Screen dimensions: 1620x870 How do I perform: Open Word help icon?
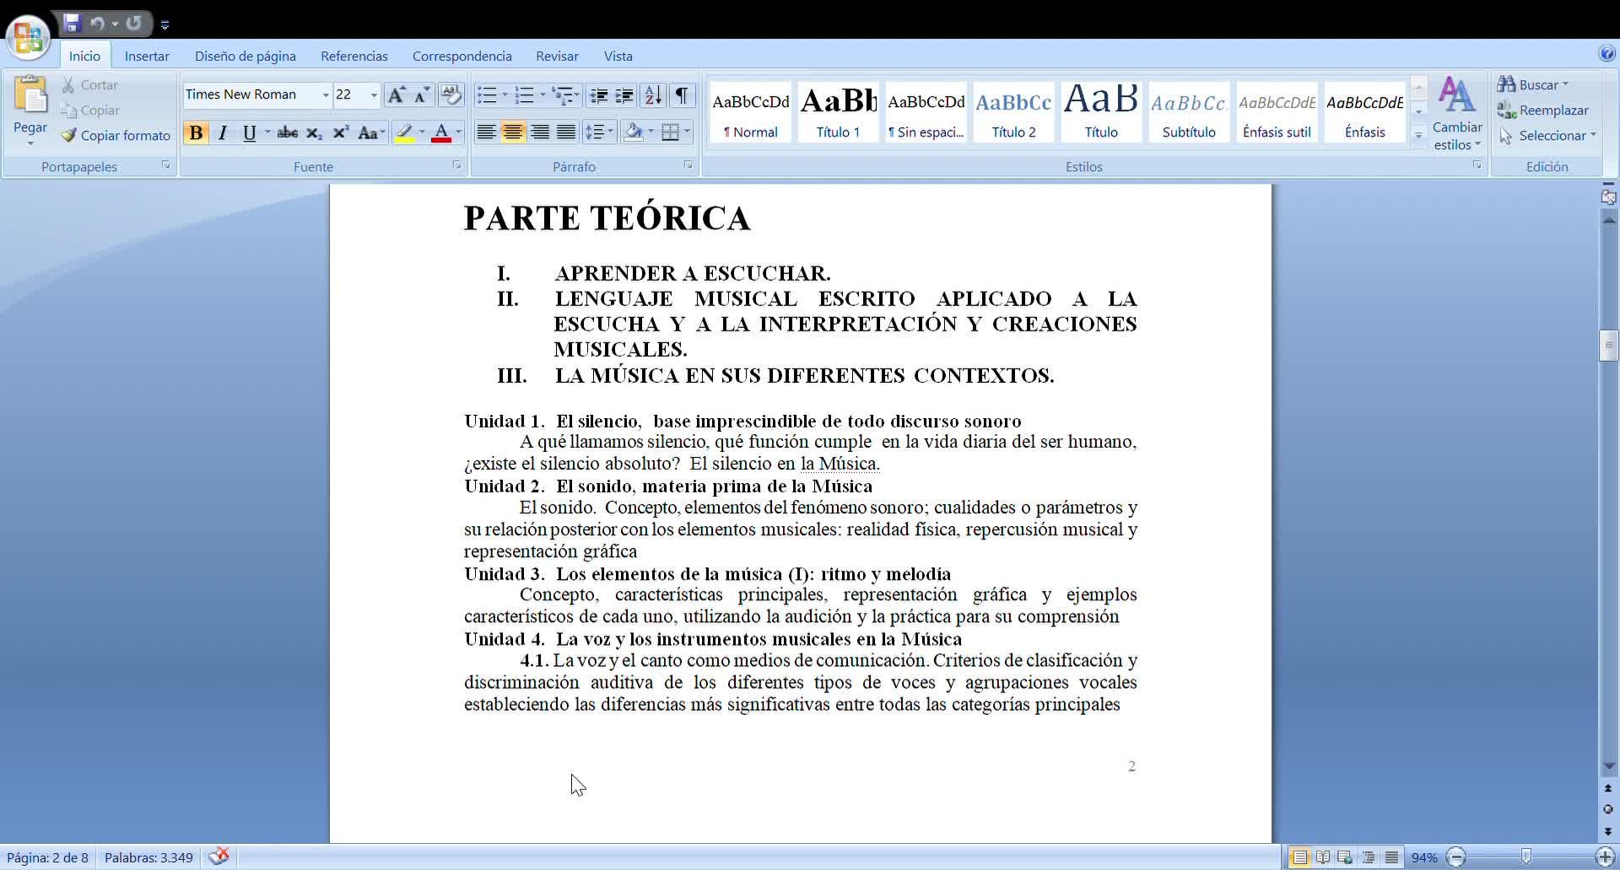[1606, 54]
